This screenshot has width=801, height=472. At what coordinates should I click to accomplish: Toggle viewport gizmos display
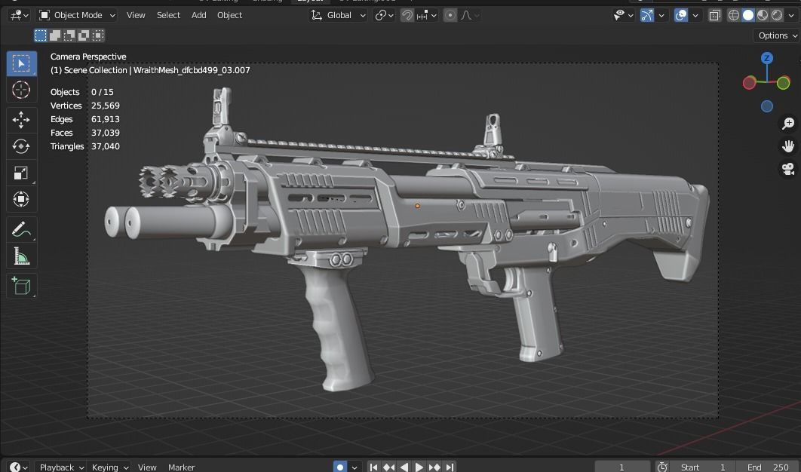coord(646,15)
